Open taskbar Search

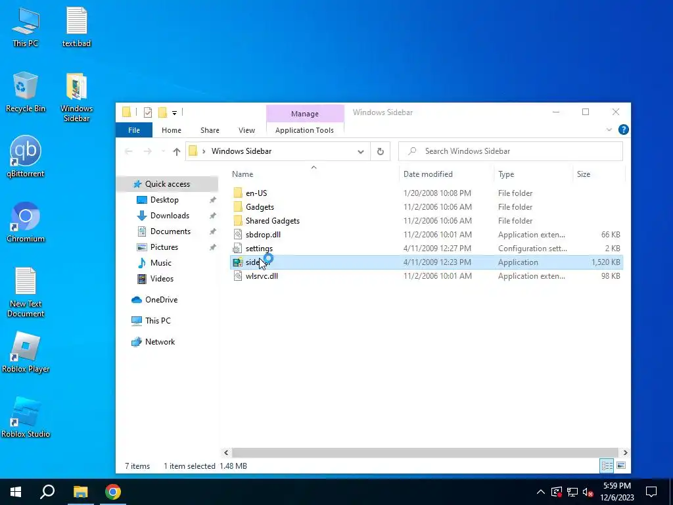click(x=47, y=492)
